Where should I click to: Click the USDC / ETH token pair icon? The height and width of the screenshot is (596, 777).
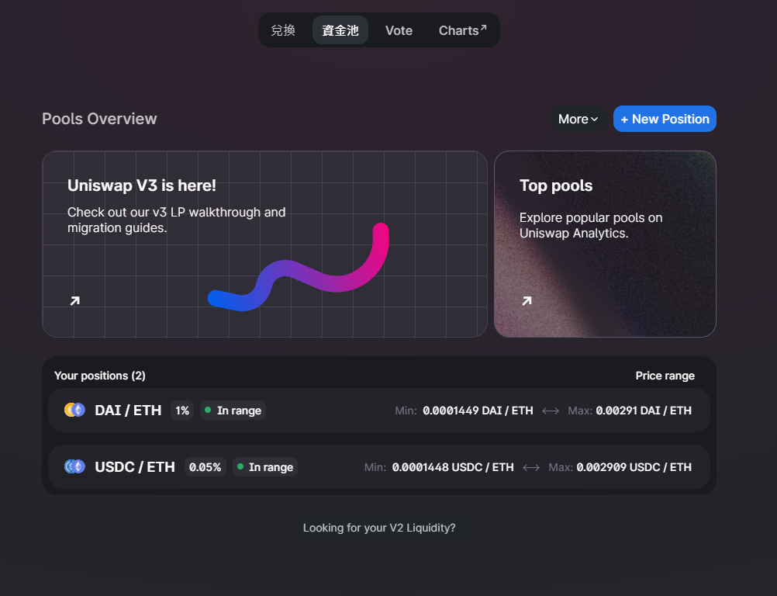(x=74, y=466)
